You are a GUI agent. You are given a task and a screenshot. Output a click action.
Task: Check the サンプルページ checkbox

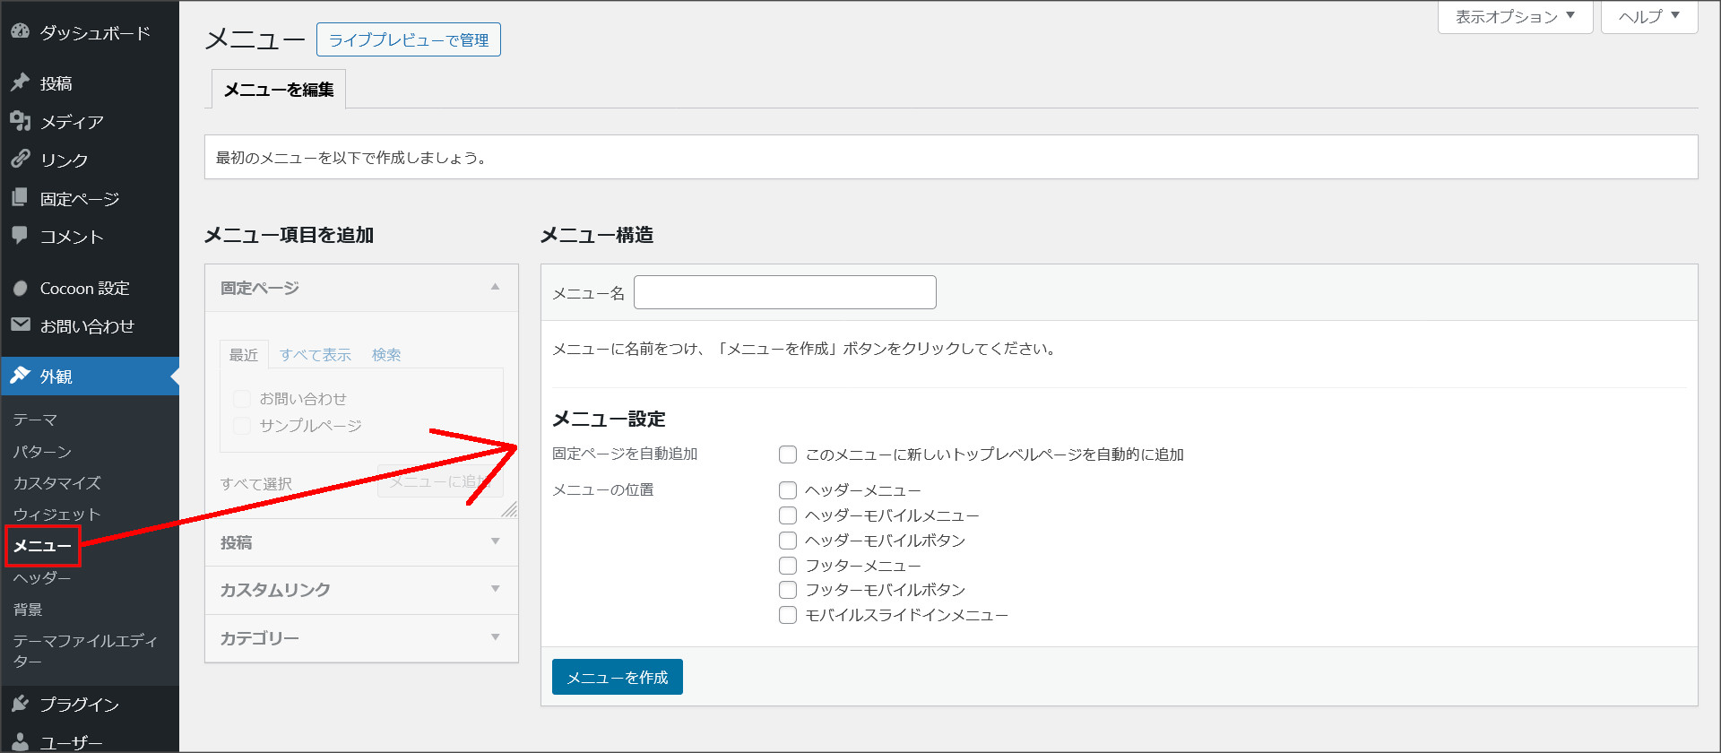point(242,426)
